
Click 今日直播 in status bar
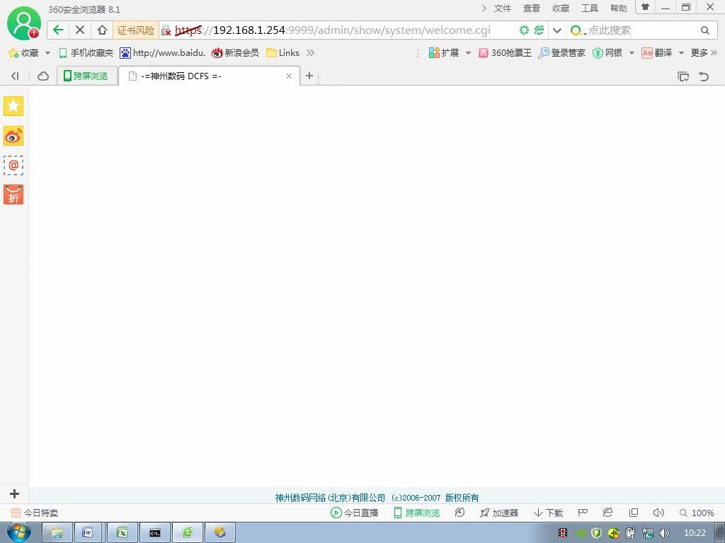tap(355, 513)
